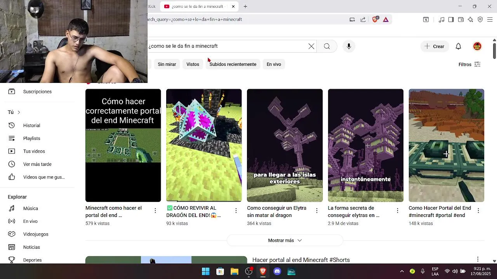Screen dimensions: 497x279
Task: Open Brave Shields lion icon in address bar
Action: click(375, 19)
